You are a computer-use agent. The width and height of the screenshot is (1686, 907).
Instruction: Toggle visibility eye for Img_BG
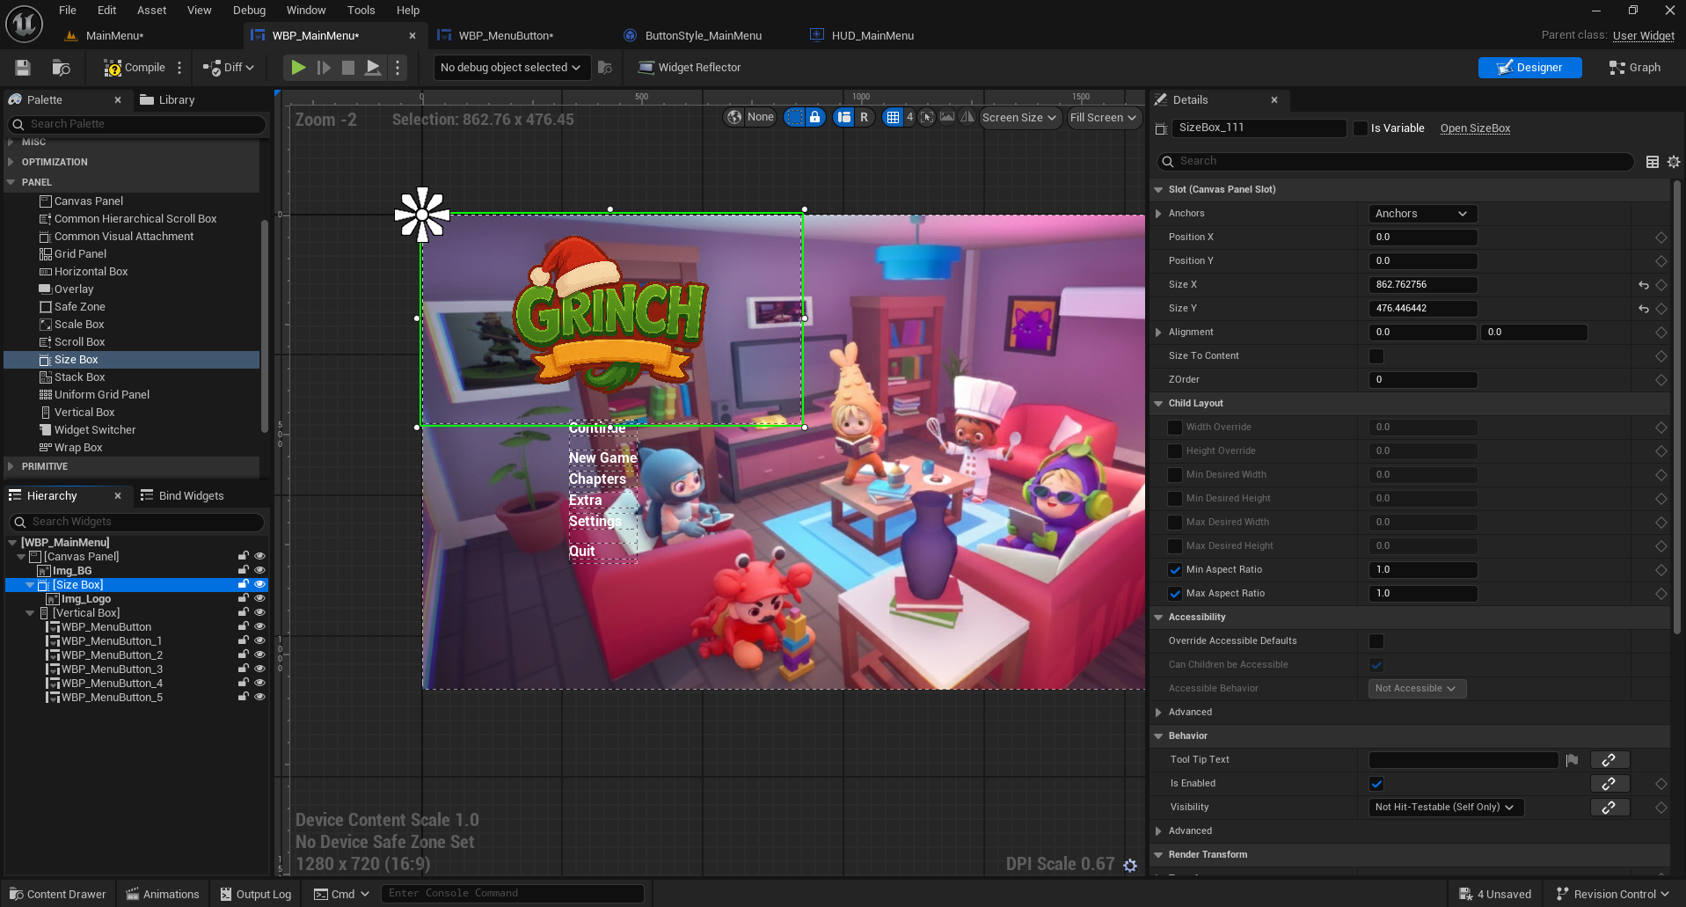click(259, 570)
